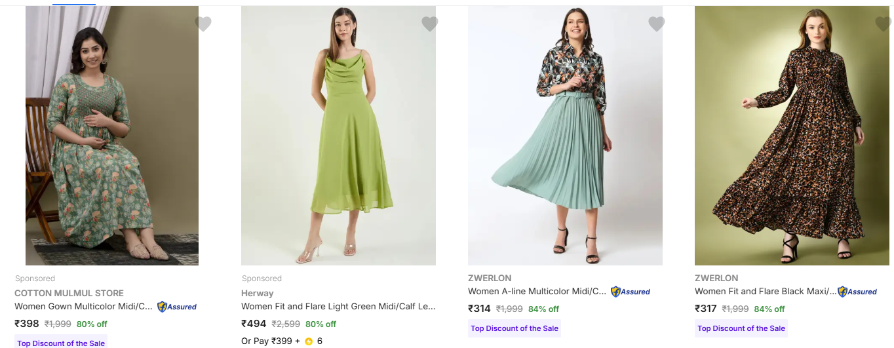Click the Assured badge on Zwerlon Black Maxi
The image size is (894, 348).
857,292
